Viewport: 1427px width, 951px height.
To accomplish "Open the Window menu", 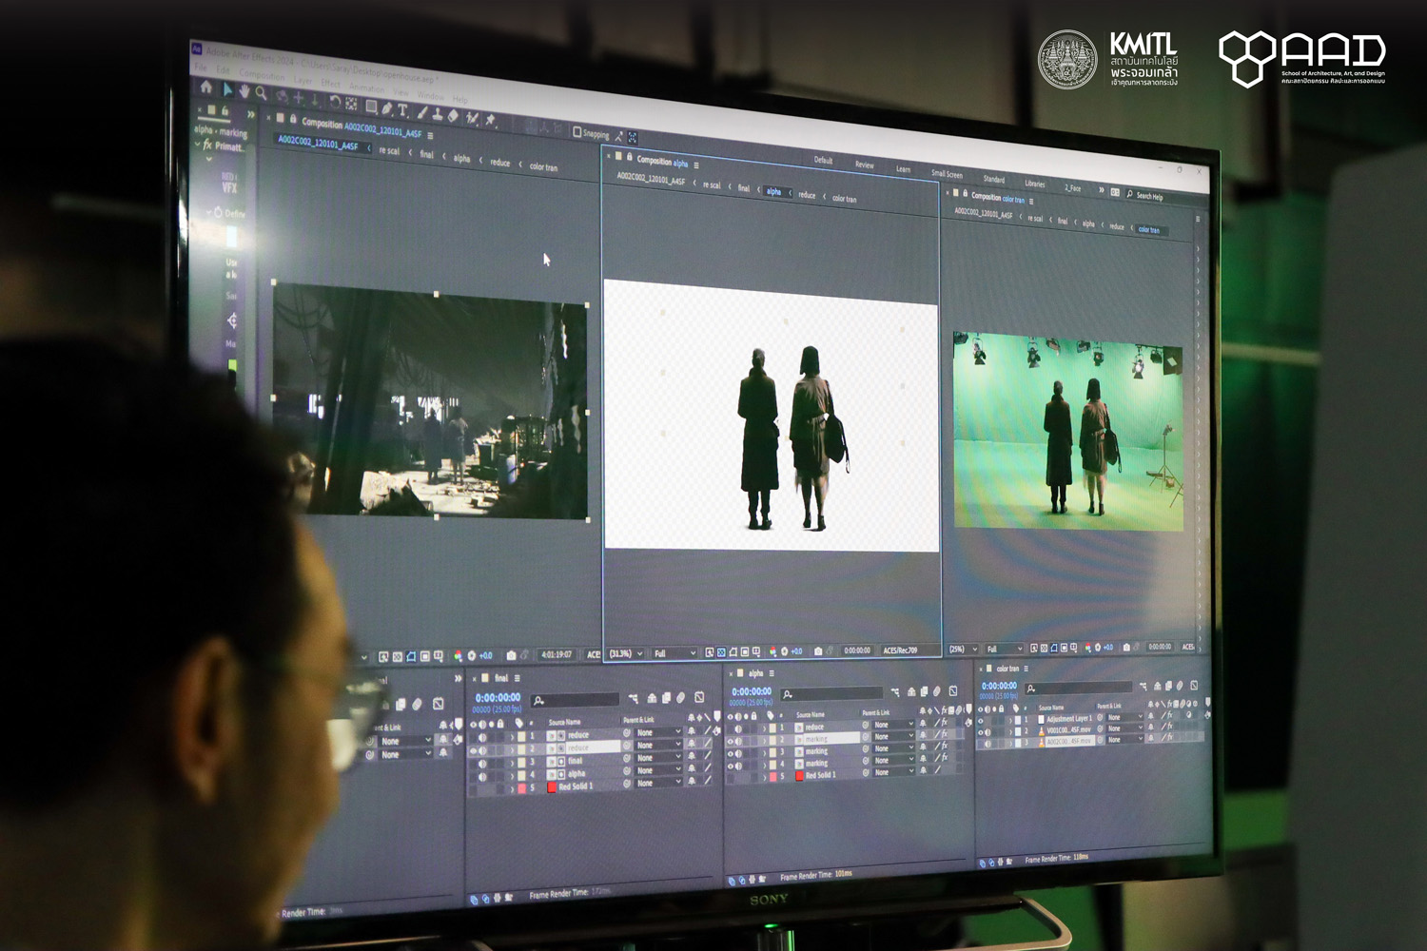I will (430, 96).
